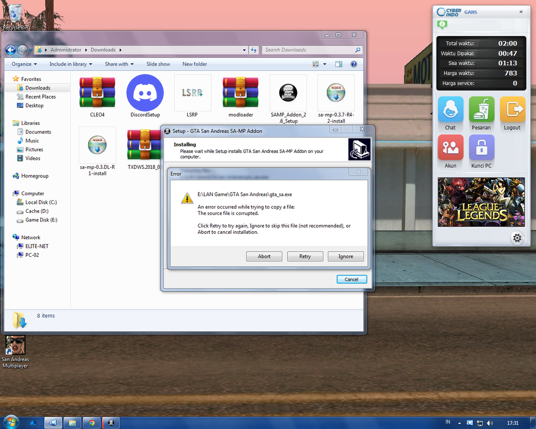Click Slide show in toolbar
The width and height of the screenshot is (536, 429).
click(158, 64)
